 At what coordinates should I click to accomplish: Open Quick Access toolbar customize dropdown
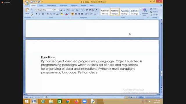(x=43, y=2)
